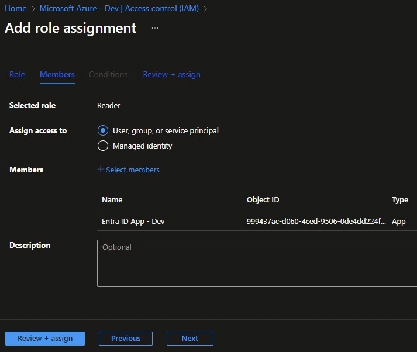Switch to the Review + assign tab
The width and height of the screenshot is (417, 352).
[x=171, y=74]
